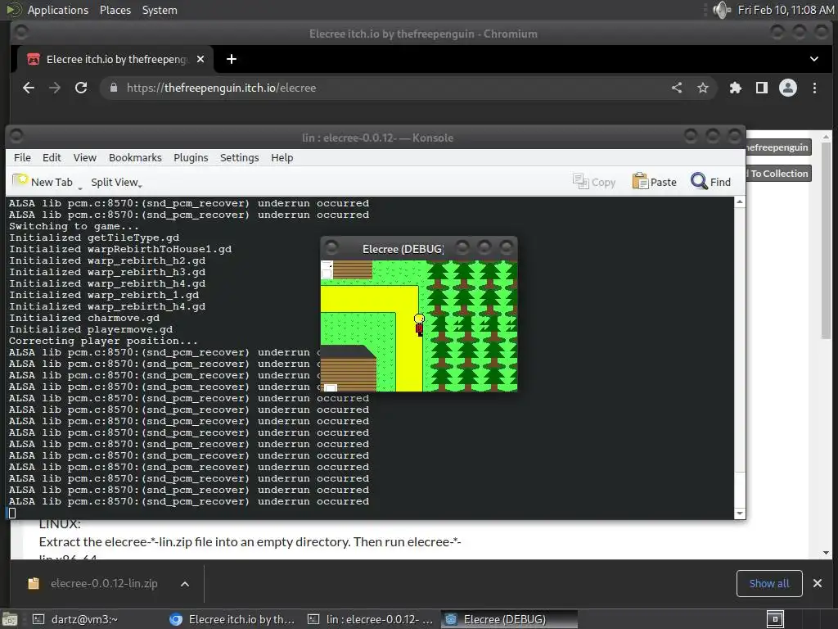Open Konsole View menu
Screen dimensions: 838x629
pos(84,158)
